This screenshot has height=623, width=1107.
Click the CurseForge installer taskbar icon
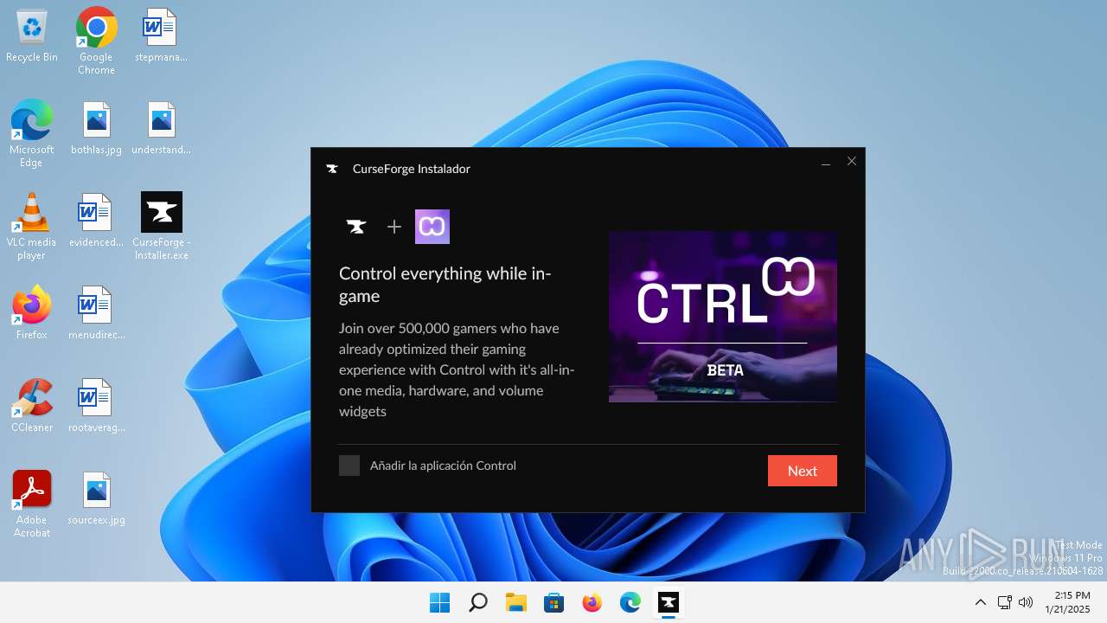coord(668,602)
